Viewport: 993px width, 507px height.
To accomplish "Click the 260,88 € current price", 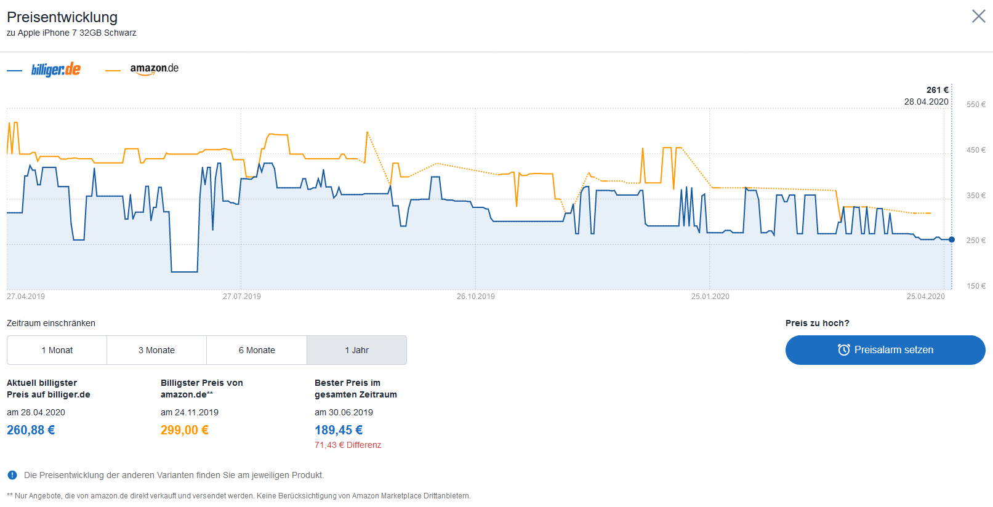I will tap(31, 430).
